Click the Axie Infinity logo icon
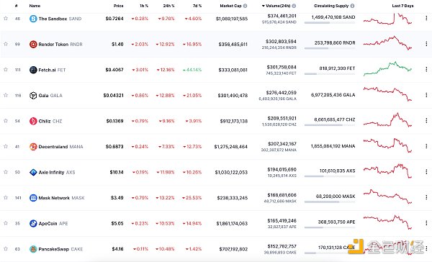The width and height of the screenshot is (432, 262). pyautogui.click(x=33, y=172)
